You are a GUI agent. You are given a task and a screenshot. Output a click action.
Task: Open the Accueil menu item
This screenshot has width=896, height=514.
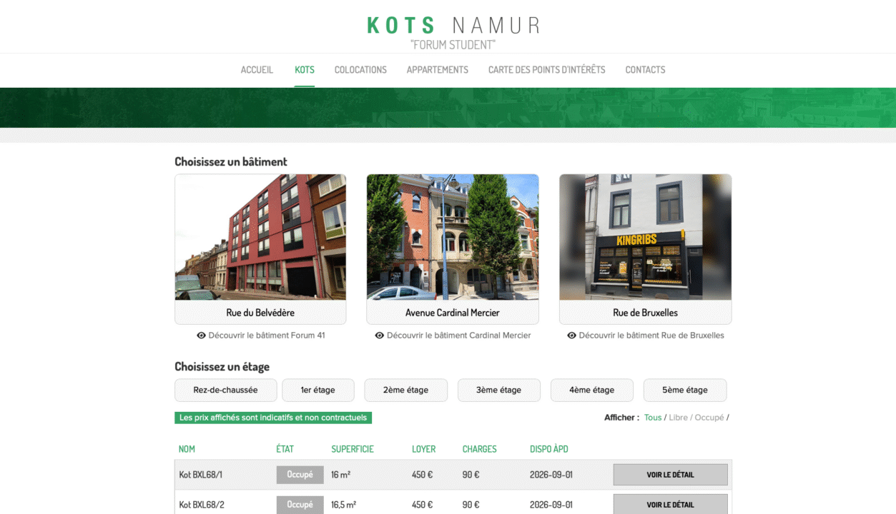pos(257,70)
